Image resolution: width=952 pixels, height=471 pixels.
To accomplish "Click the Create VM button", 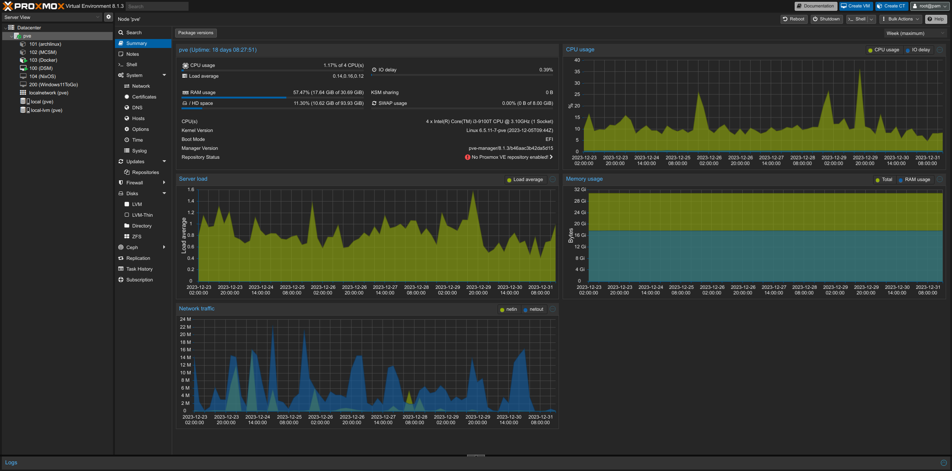I will pos(856,6).
